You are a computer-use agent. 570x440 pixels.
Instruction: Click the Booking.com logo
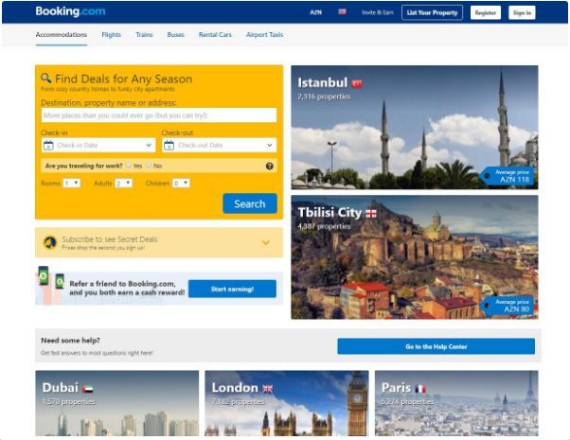pos(70,11)
